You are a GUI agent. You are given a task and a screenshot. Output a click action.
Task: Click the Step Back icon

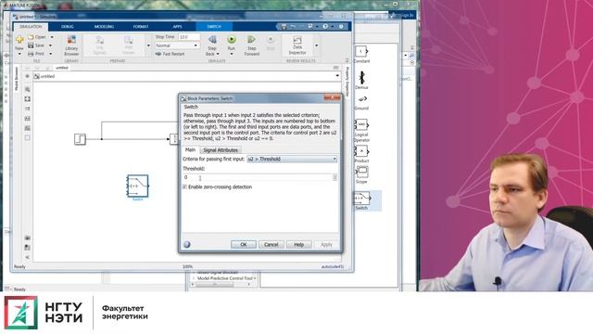tap(212, 39)
